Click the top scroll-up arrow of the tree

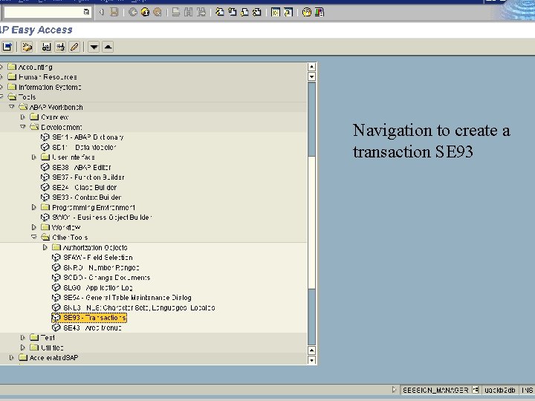(x=311, y=67)
